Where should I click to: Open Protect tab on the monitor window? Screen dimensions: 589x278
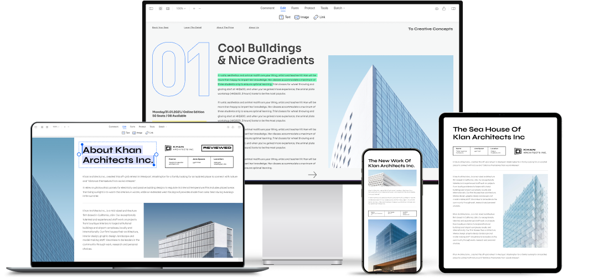[309, 8]
